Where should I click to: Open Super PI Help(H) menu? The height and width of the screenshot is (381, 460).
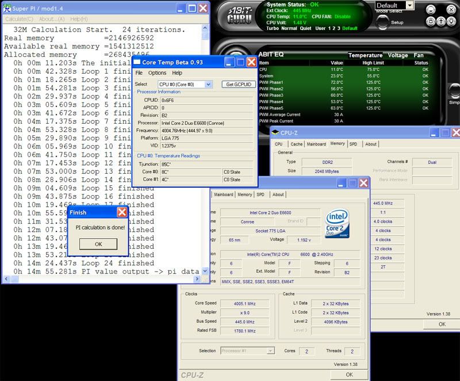79,19
